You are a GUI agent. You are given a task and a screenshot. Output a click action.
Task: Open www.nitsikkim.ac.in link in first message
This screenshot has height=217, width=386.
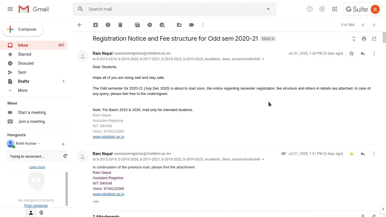109,137
